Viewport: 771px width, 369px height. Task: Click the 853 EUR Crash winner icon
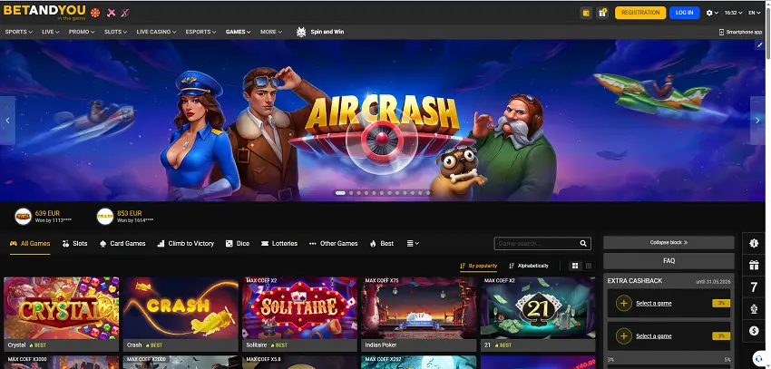[104, 217]
